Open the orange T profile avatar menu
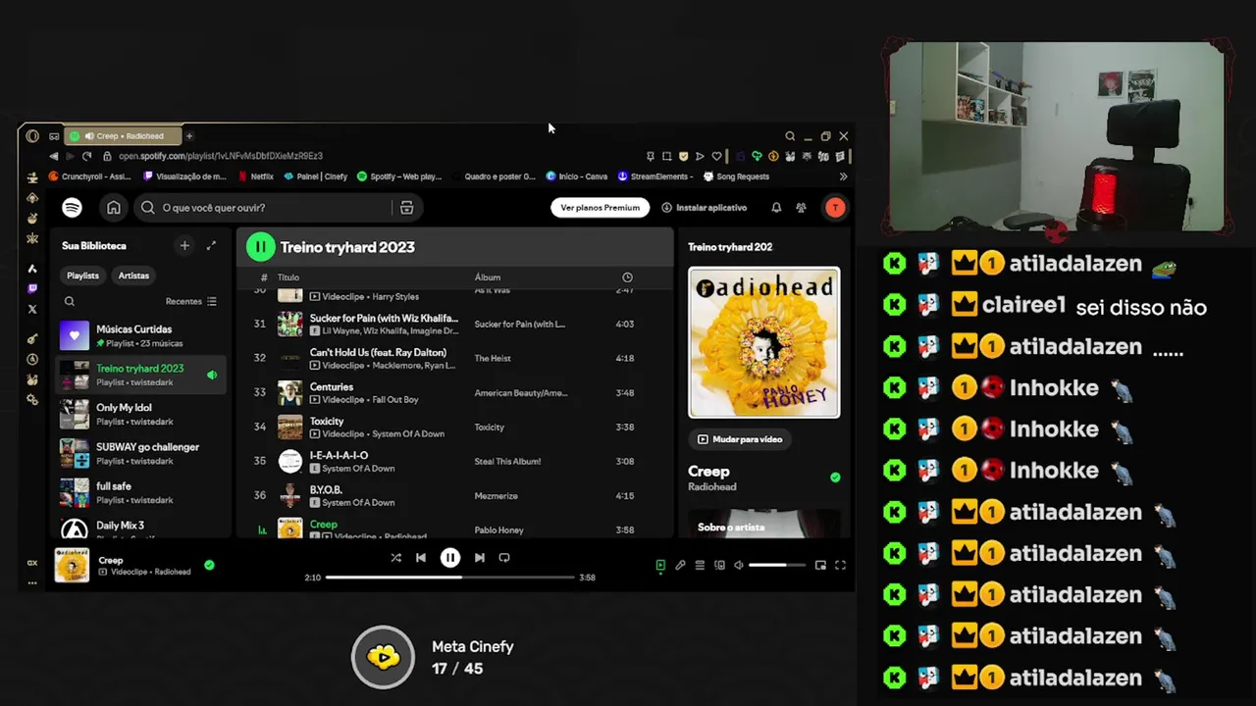Viewport: 1256px width, 706px height. tap(834, 207)
